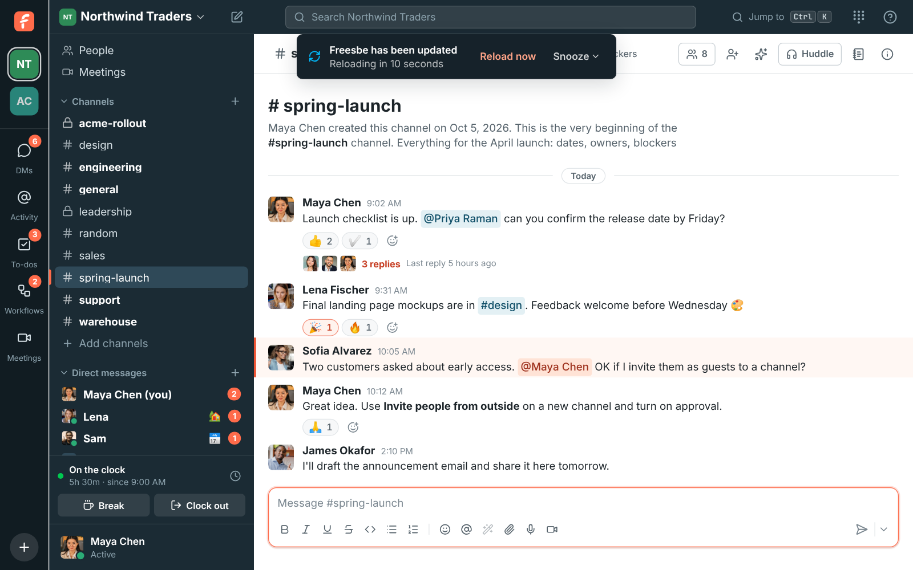Switch to the AC workspace avatar
The width and height of the screenshot is (913, 570).
(x=24, y=101)
